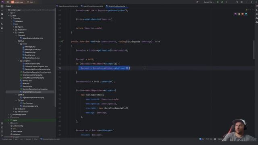The width and height of the screenshot is (258, 145).
Task: Open in browser using the Chrome icon
Action: 239,14
